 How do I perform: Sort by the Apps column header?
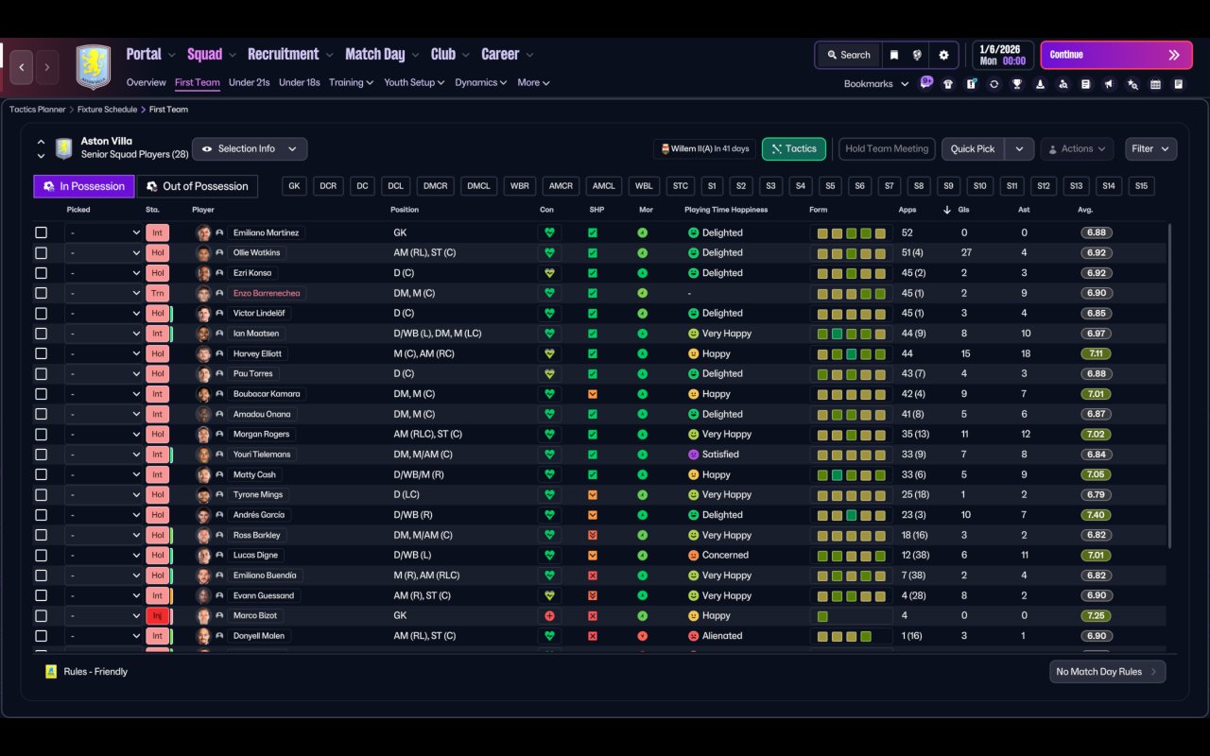[907, 210]
